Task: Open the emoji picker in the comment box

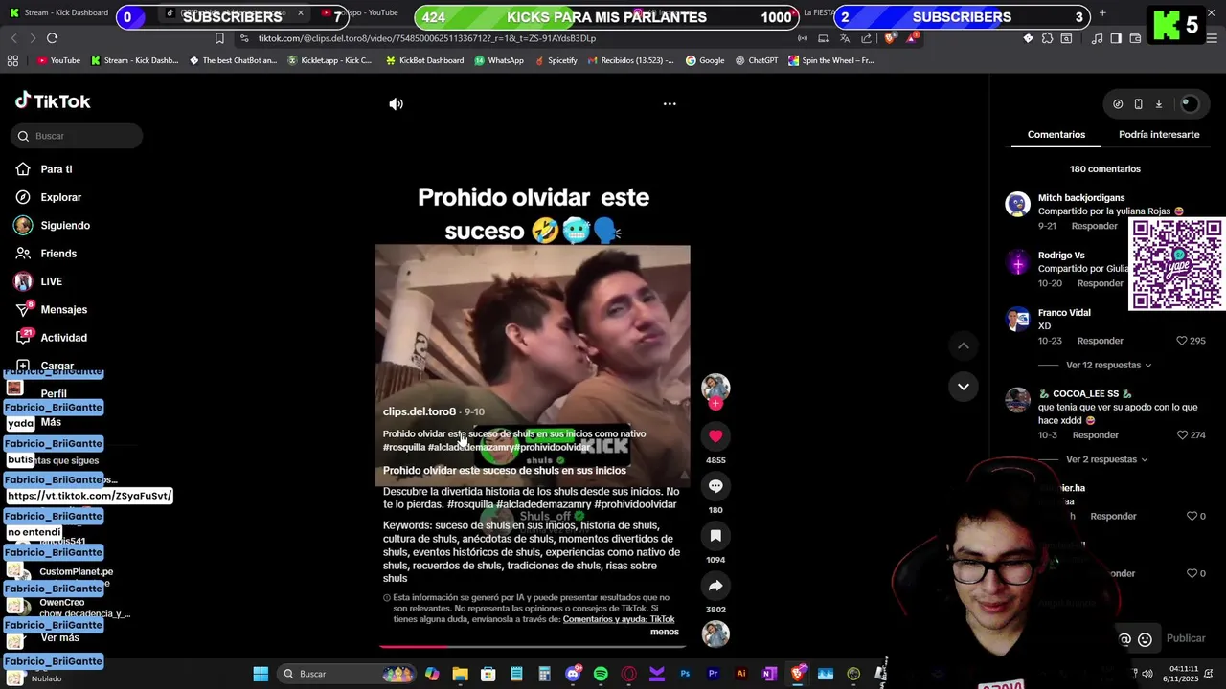Action: pyautogui.click(x=1145, y=639)
